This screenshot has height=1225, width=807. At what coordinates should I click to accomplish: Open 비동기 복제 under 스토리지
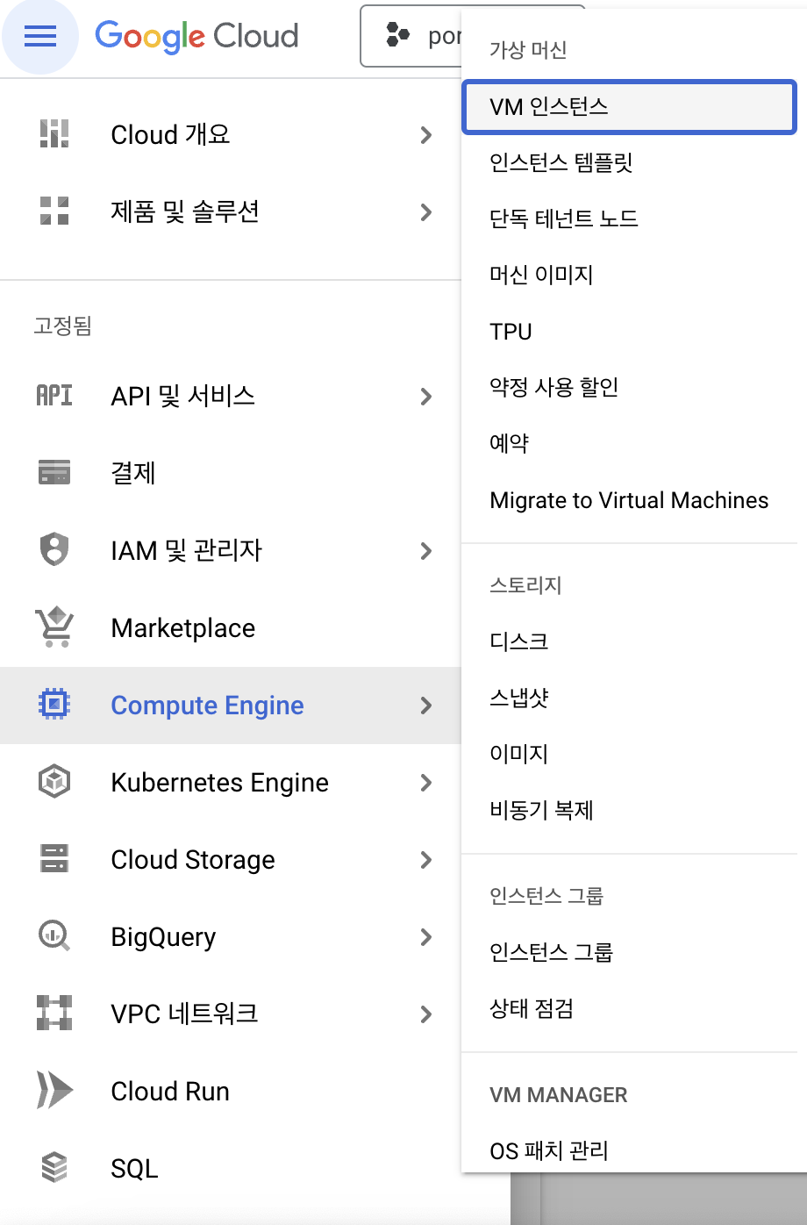629,810
